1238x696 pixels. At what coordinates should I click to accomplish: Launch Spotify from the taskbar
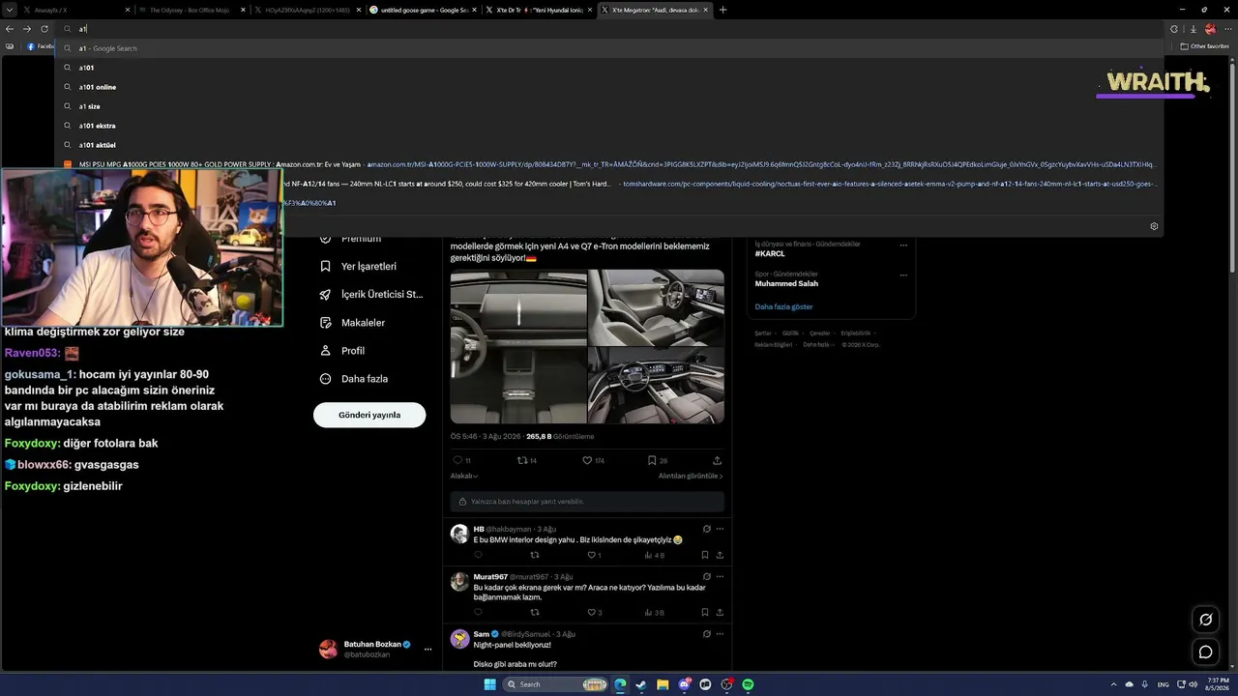point(748,684)
